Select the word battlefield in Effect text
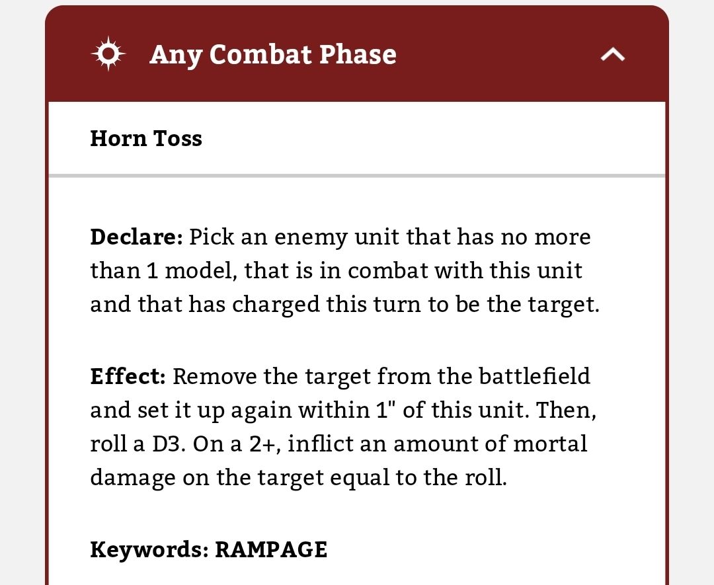Image resolution: width=714 pixels, height=585 pixels. [x=535, y=377]
